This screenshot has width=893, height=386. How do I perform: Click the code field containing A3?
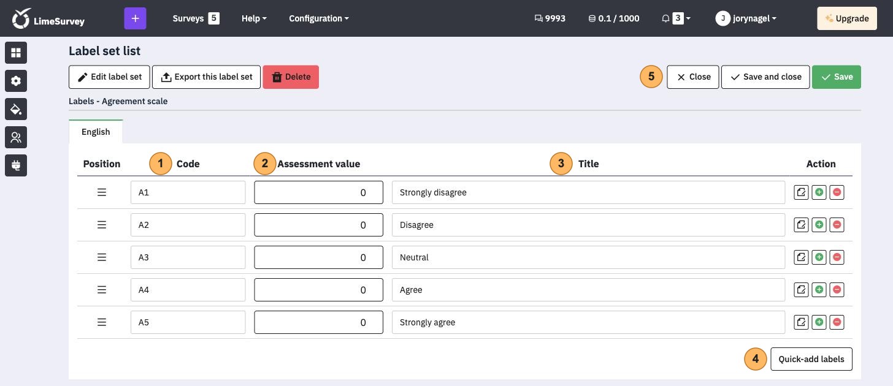tap(188, 257)
